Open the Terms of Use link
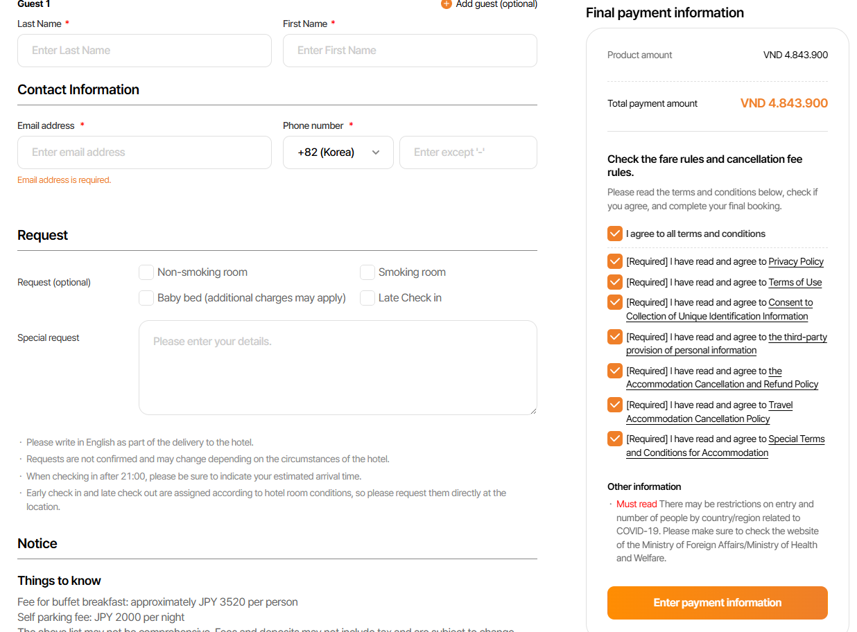Image resolution: width=857 pixels, height=632 pixels. click(795, 283)
